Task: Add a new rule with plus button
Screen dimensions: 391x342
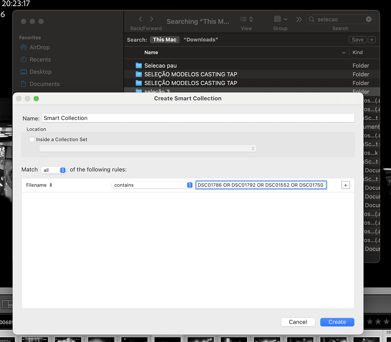Action: coord(345,185)
